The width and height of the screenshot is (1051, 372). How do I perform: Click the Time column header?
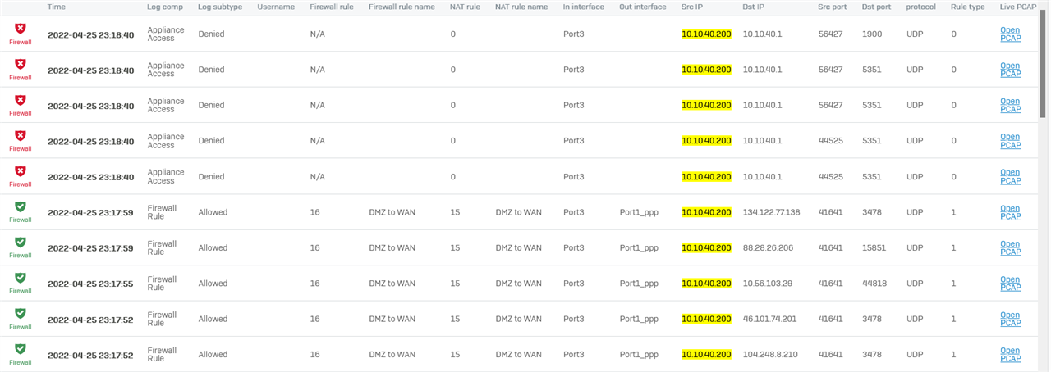click(57, 7)
